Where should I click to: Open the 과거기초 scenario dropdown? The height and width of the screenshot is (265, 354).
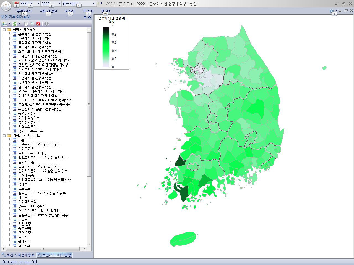coord(38,4)
